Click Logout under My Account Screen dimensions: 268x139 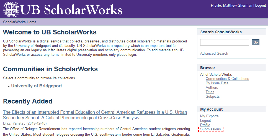coord(205,121)
